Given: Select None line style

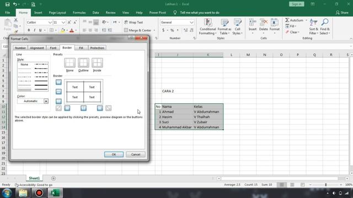Looking at the screenshot, I should tap(24, 64).
